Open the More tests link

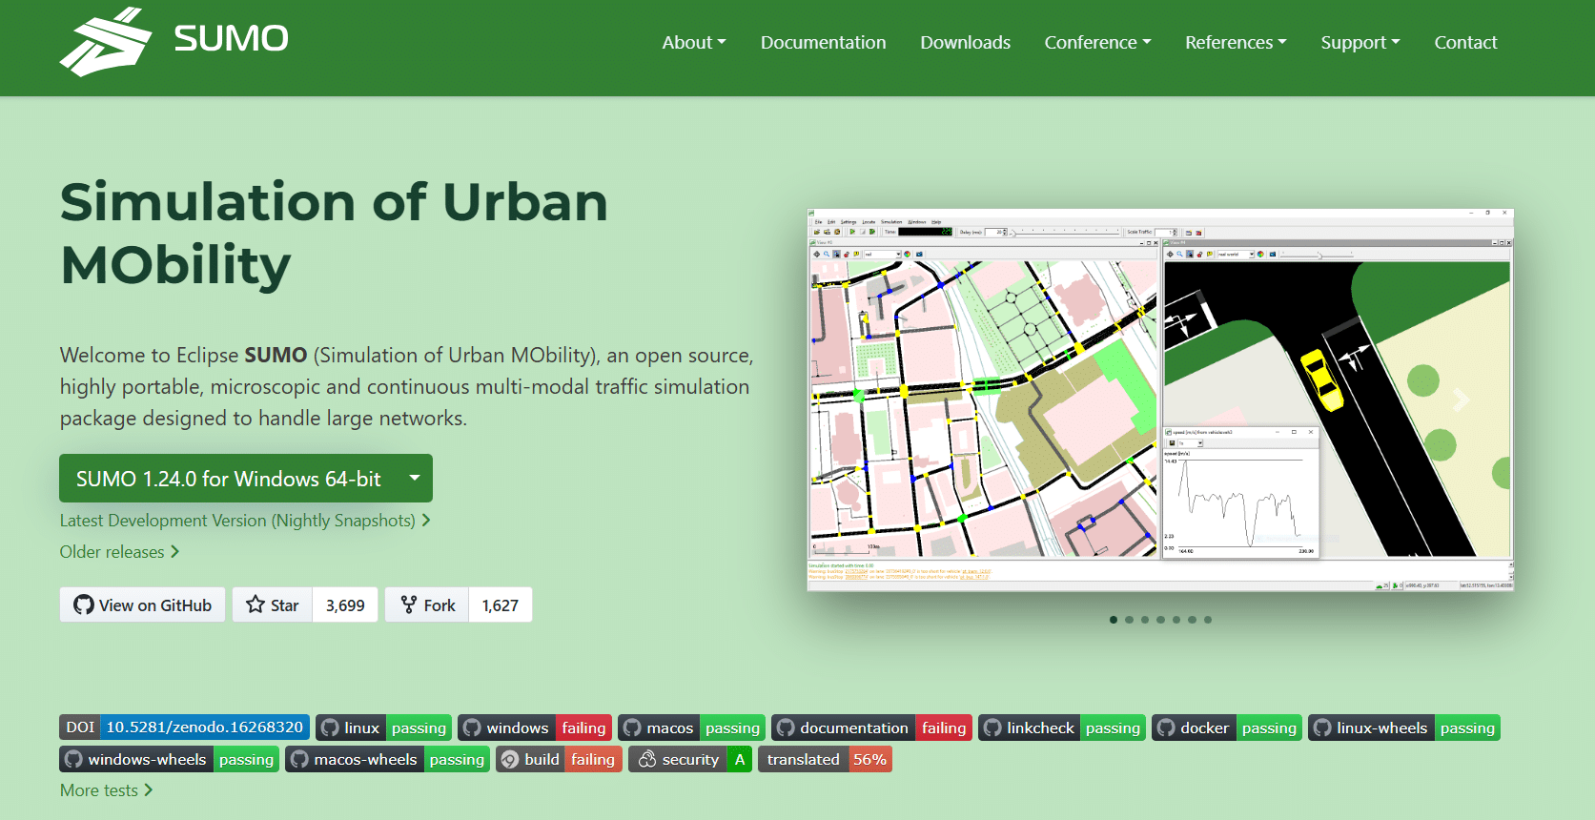click(x=106, y=790)
